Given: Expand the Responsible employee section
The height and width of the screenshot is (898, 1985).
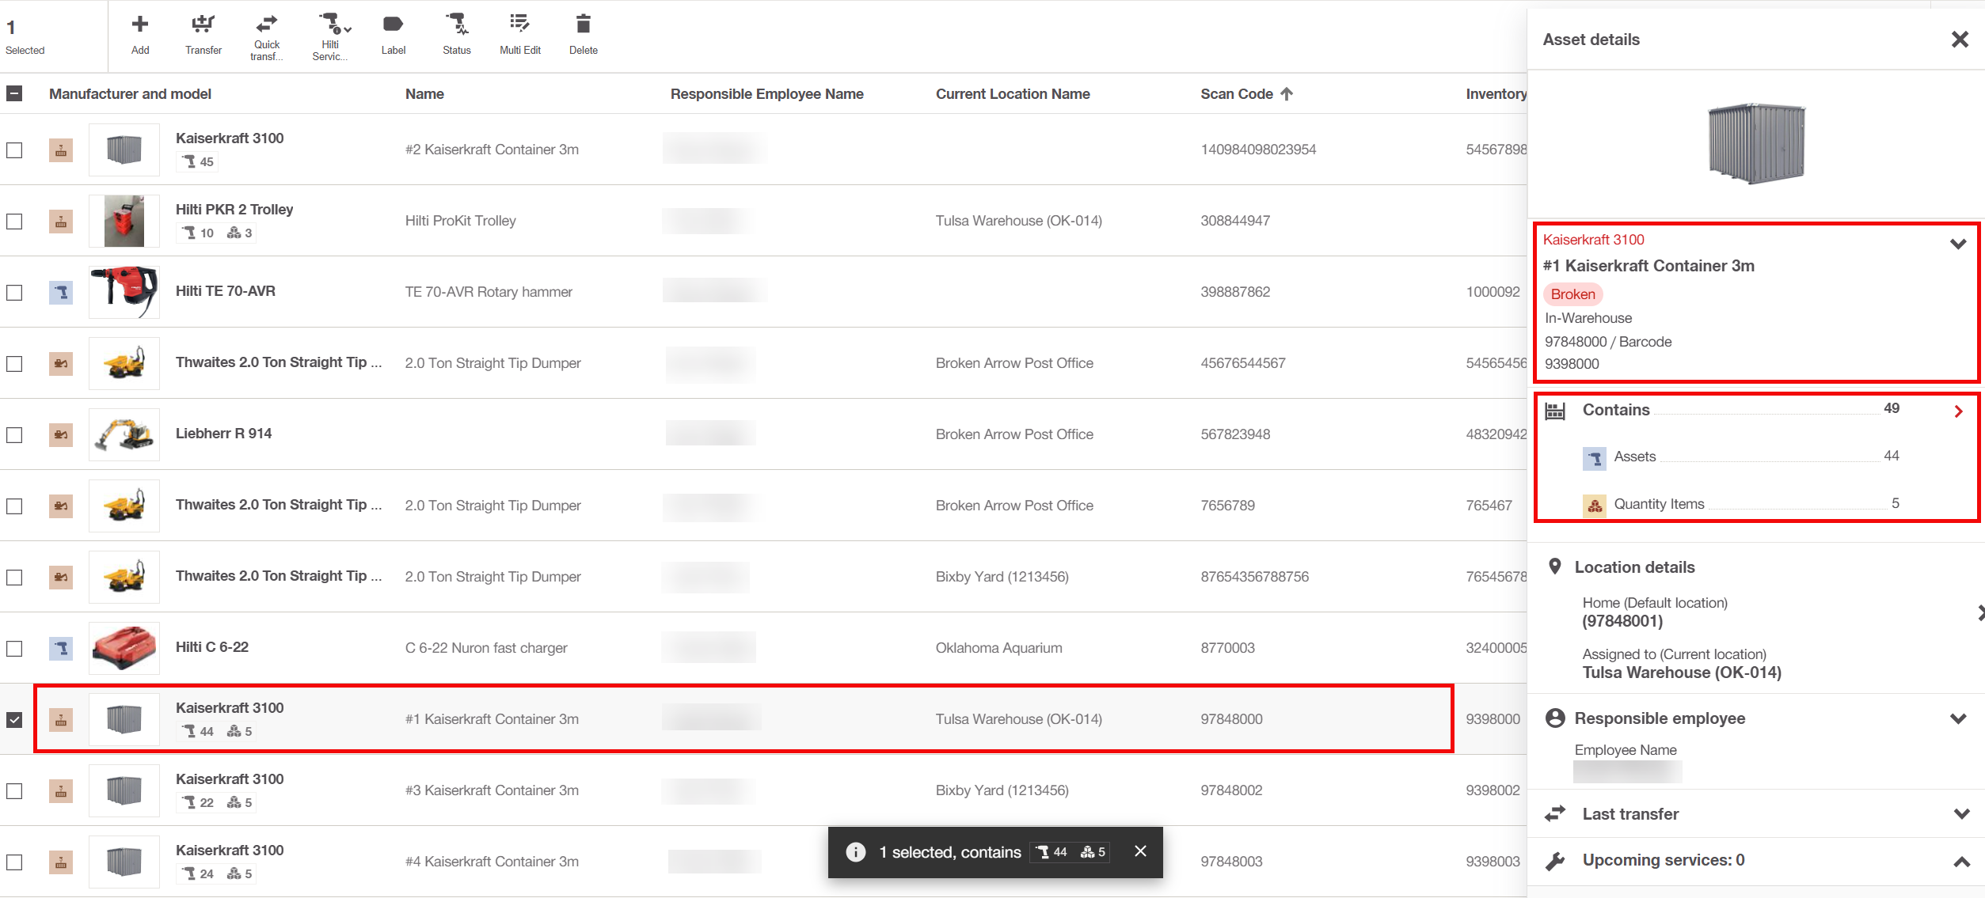Looking at the screenshot, I should pos(1958,718).
